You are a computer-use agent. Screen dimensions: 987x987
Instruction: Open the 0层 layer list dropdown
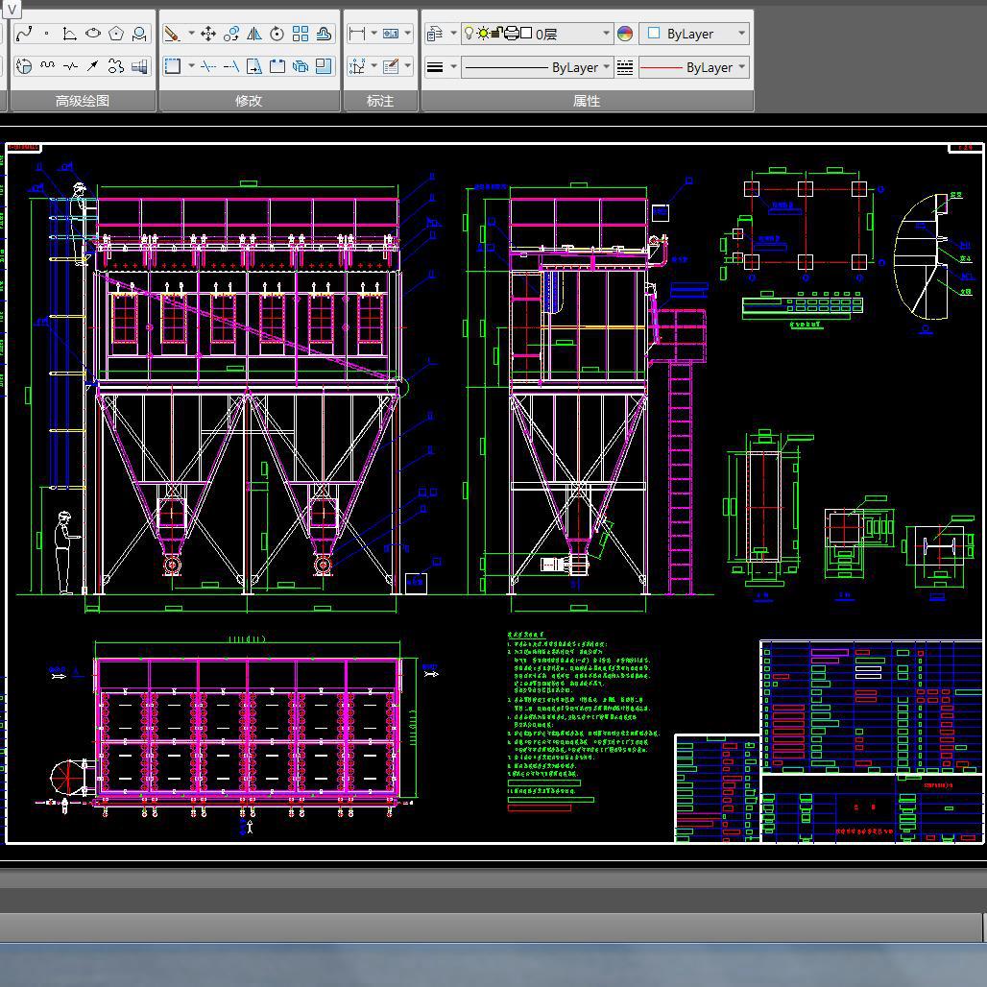[606, 34]
